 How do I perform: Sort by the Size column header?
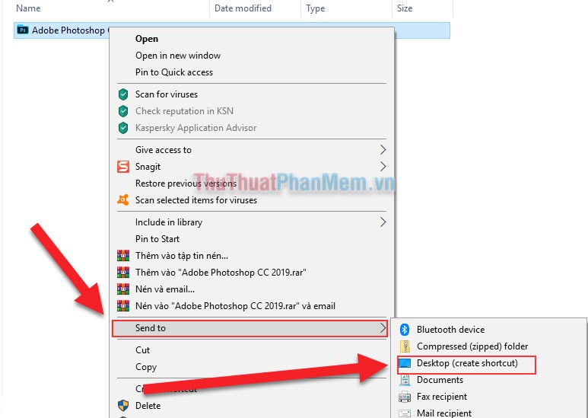[405, 8]
